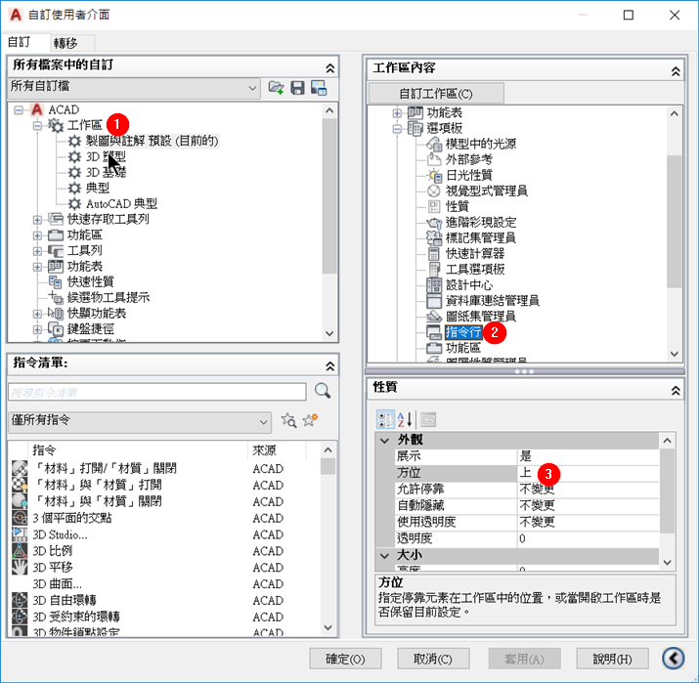Collapse the 大小 property category
Viewport: 699px width, 683px height.
tap(384, 556)
